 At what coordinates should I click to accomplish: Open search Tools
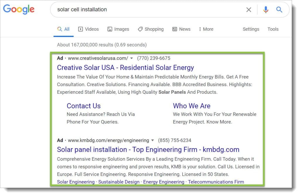tap(273, 29)
